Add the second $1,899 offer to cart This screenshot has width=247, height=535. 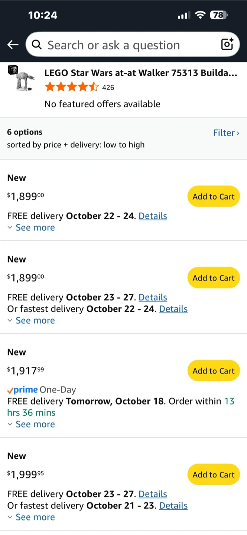tap(214, 278)
